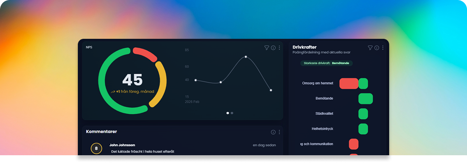
Task: Show info for the Drivkrafter panel
Action: tap(377, 48)
